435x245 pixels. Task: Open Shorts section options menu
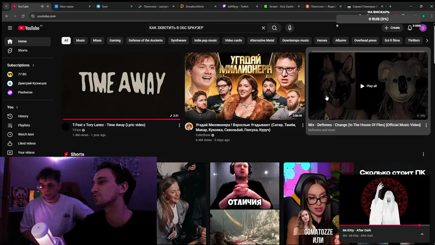pyautogui.click(x=423, y=154)
